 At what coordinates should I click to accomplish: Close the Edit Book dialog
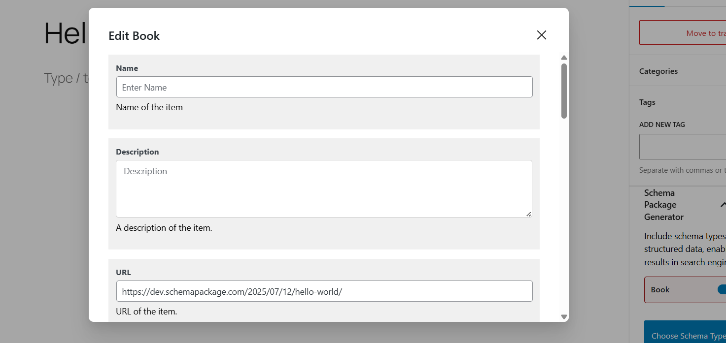click(x=541, y=35)
